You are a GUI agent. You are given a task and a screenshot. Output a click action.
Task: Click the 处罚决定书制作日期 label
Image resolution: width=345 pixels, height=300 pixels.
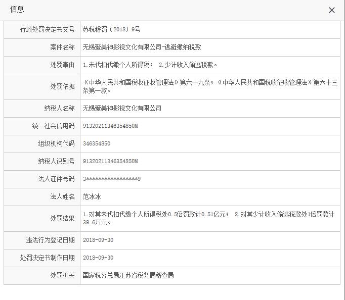48,258
